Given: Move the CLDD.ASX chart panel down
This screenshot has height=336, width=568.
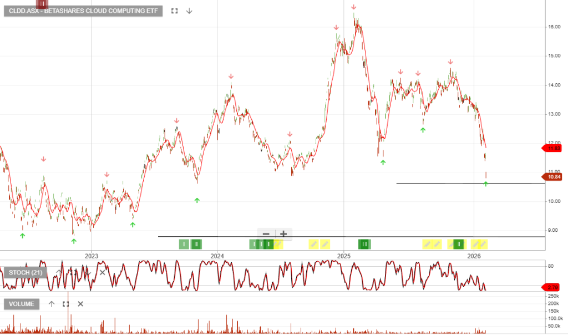Looking at the screenshot, I should (x=189, y=11).
